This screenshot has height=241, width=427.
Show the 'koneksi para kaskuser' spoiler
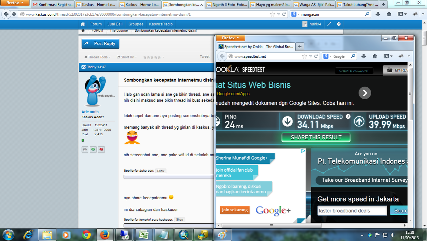(x=179, y=219)
